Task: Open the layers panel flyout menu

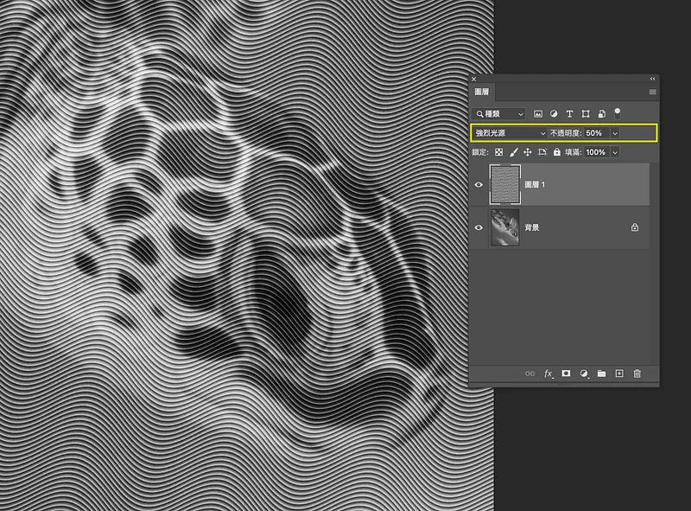Action: [x=653, y=92]
